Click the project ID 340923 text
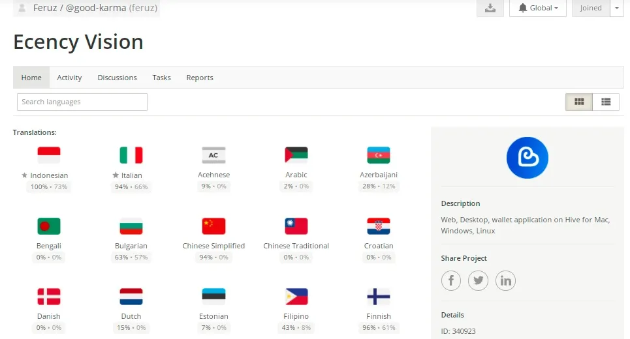 click(458, 331)
